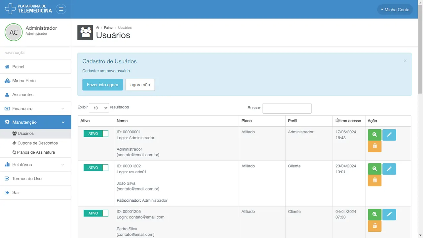Click the Manutenção gear icon
Screen dimensions: 423x238
7,122
